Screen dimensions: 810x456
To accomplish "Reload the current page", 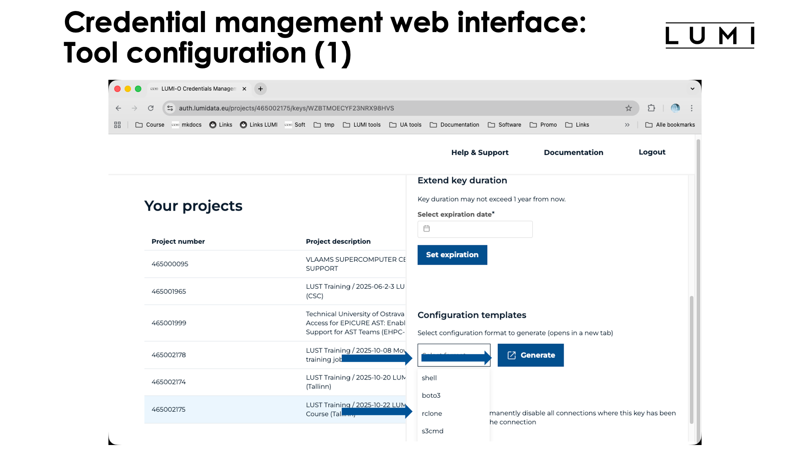I will click(x=151, y=108).
